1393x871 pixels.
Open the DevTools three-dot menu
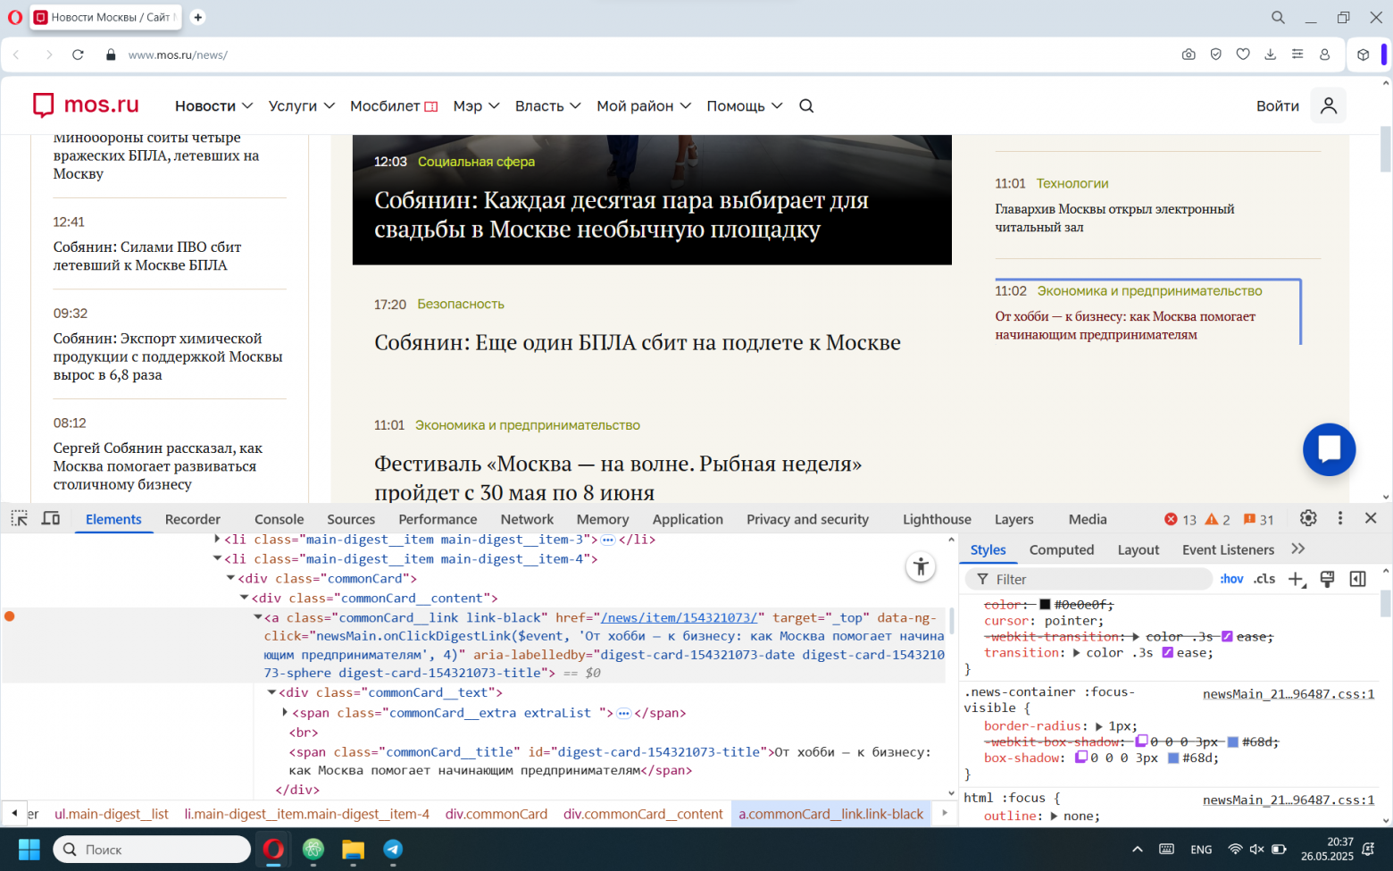[x=1340, y=518]
